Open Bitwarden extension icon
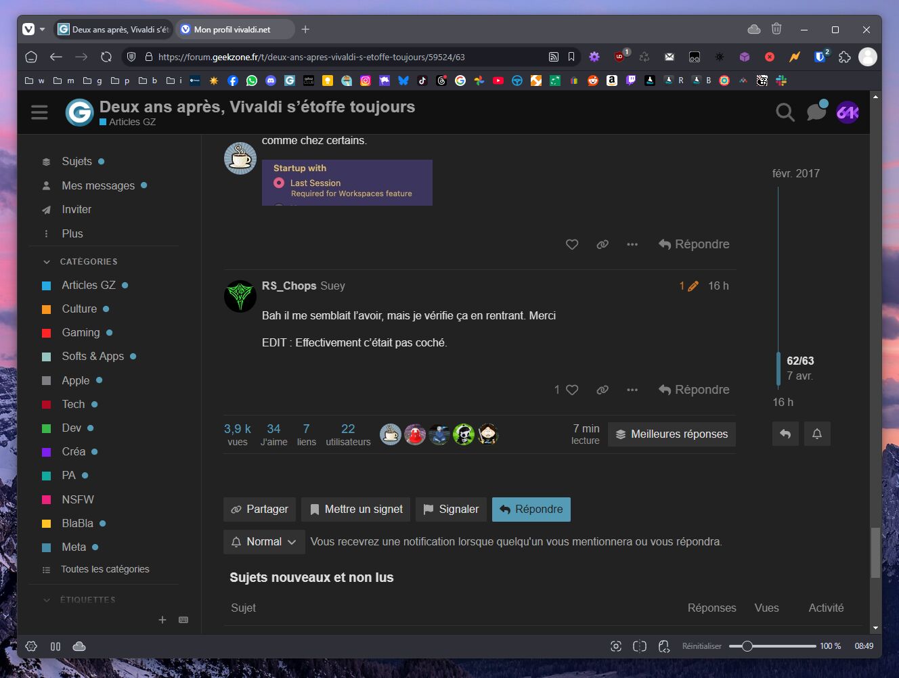The image size is (899, 678). [820, 57]
